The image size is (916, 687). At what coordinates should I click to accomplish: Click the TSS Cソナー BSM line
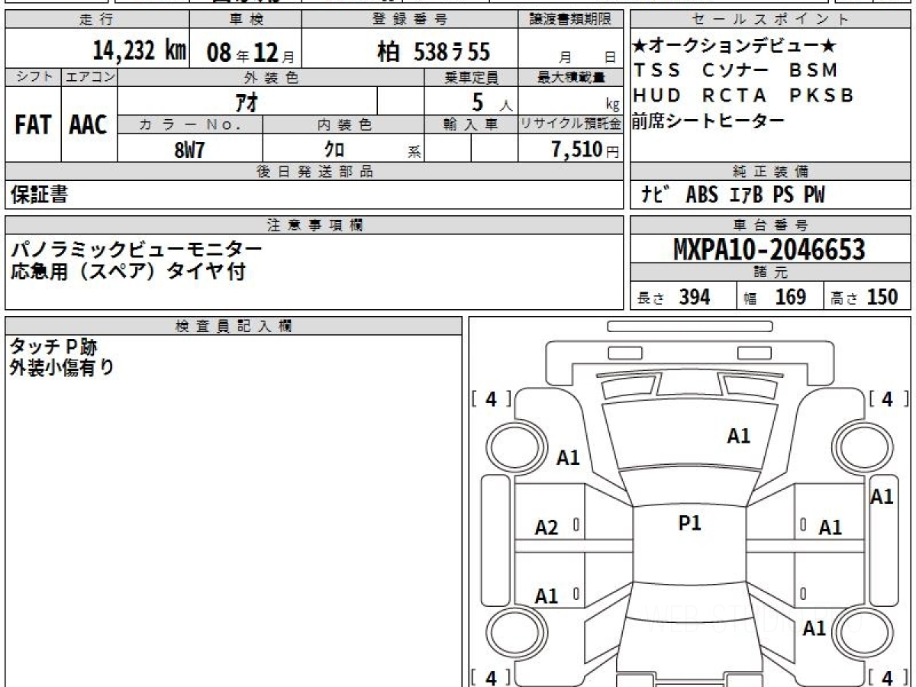[736, 70]
